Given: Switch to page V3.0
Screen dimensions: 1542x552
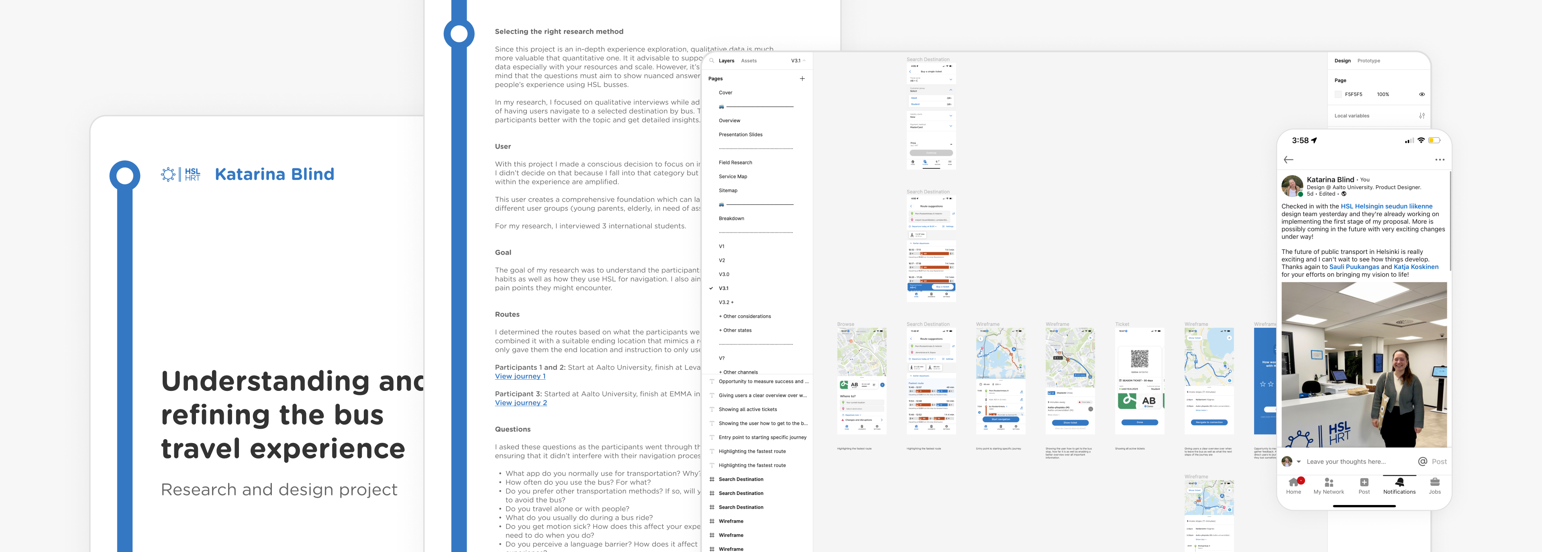Looking at the screenshot, I should click(x=724, y=274).
